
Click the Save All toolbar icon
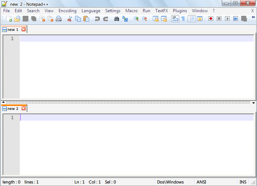point(34,19)
